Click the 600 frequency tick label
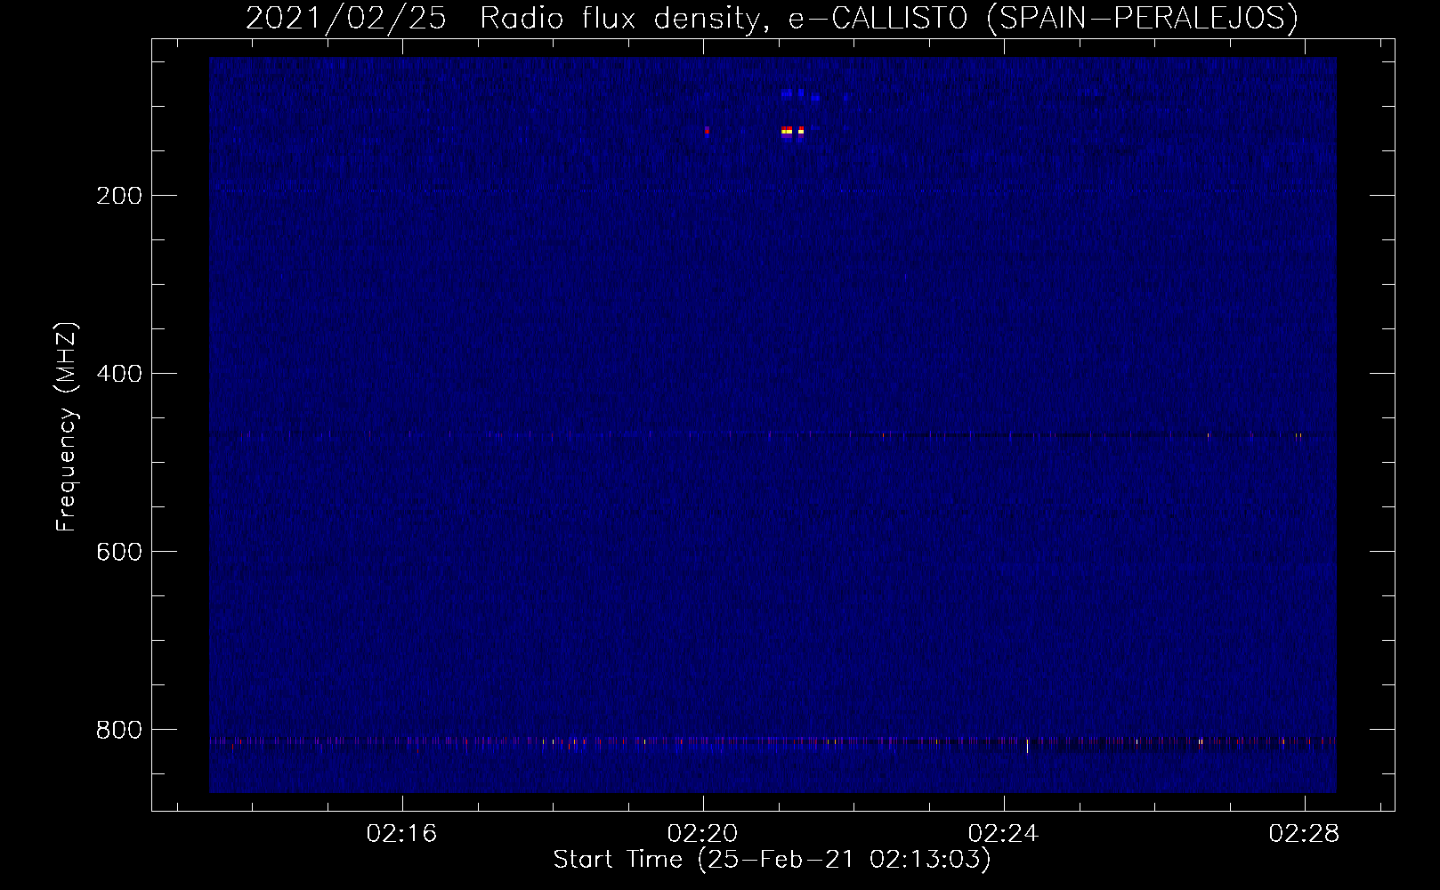 (x=117, y=551)
